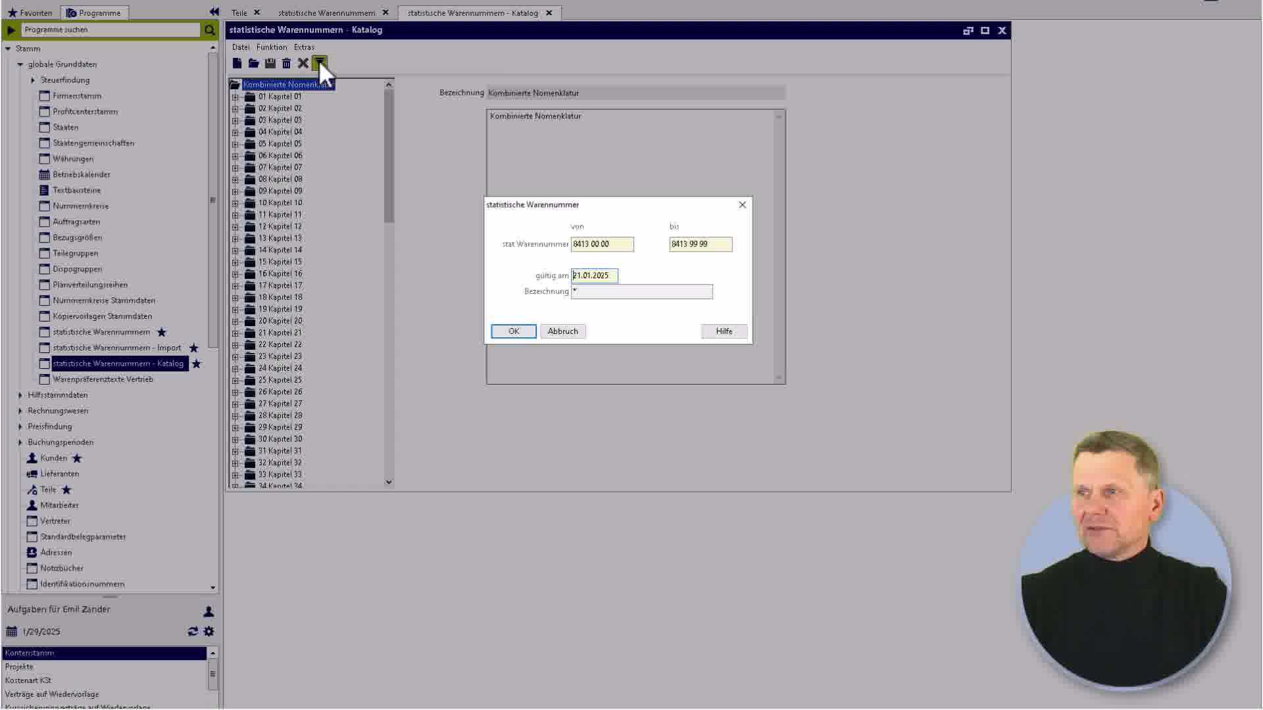Click the Programme suchen search box
Screen dimensions: 1263x710
pos(111,30)
